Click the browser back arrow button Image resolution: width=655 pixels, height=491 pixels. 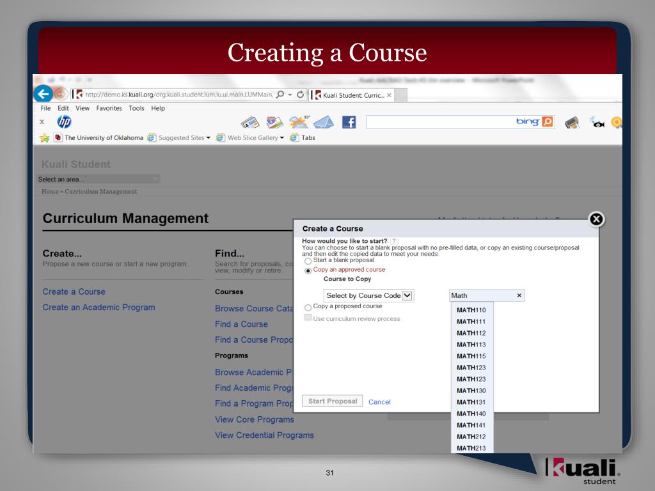click(x=43, y=94)
